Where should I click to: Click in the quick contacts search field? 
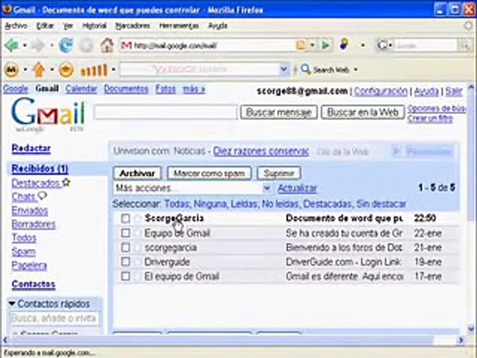[x=55, y=318]
